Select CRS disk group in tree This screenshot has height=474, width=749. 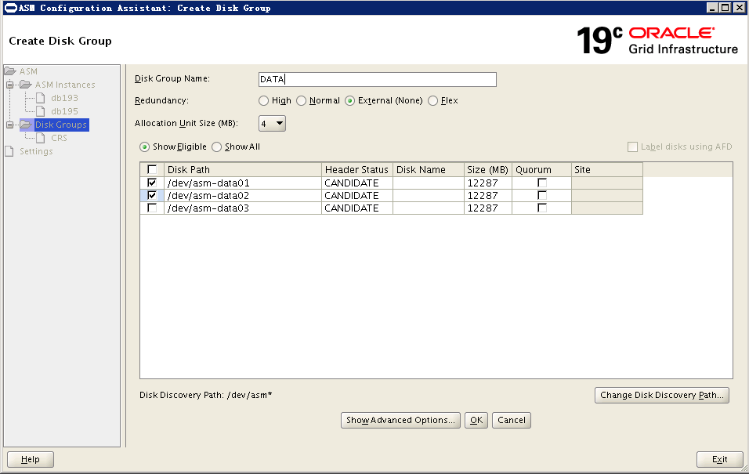click(60, 138)
